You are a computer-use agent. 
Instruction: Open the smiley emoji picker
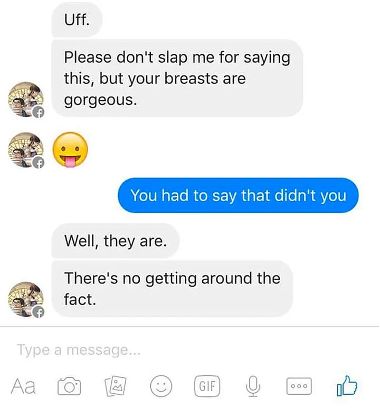[161, 386]
